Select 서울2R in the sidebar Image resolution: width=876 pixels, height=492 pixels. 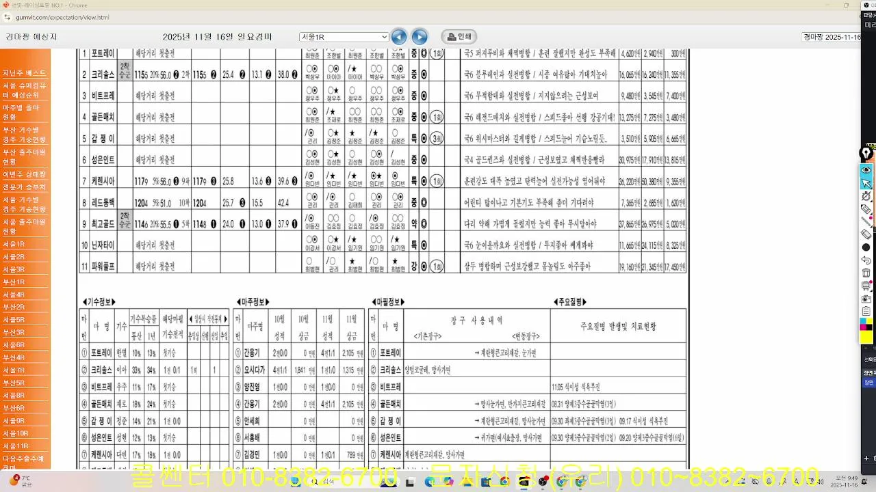14,257
